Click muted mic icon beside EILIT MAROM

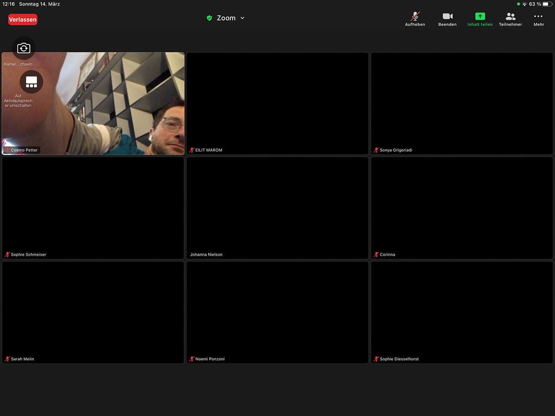(x=191, y=150)
